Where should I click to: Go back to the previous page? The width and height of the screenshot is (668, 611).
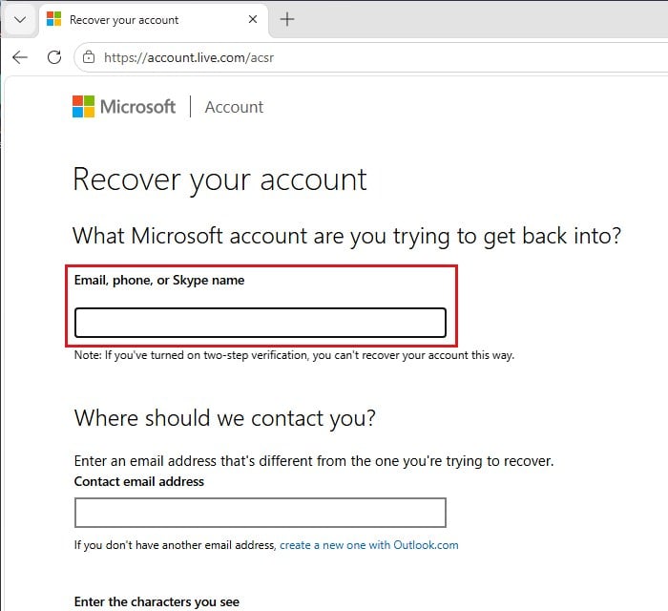click(20, 57)
